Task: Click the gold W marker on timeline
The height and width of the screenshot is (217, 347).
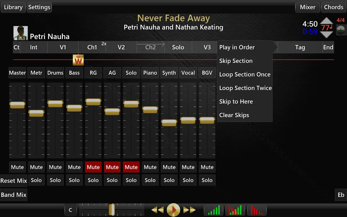Action: click(x=78, y=60)
